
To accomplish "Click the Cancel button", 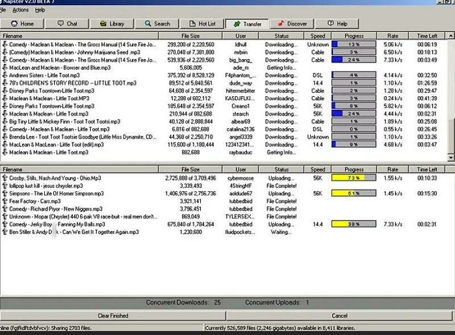I will [x=339, y=315].
